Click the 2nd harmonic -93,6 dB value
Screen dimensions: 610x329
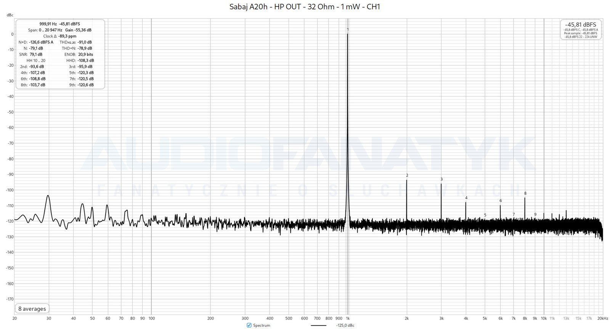36,67
